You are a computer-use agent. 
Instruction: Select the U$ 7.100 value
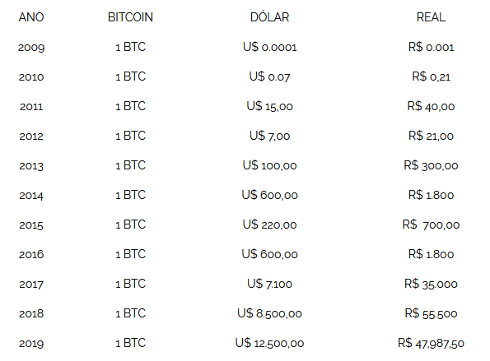click(269, 284)
